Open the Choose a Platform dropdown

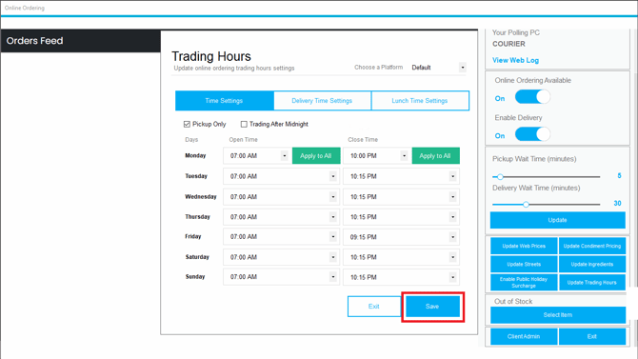coord(462,68)
